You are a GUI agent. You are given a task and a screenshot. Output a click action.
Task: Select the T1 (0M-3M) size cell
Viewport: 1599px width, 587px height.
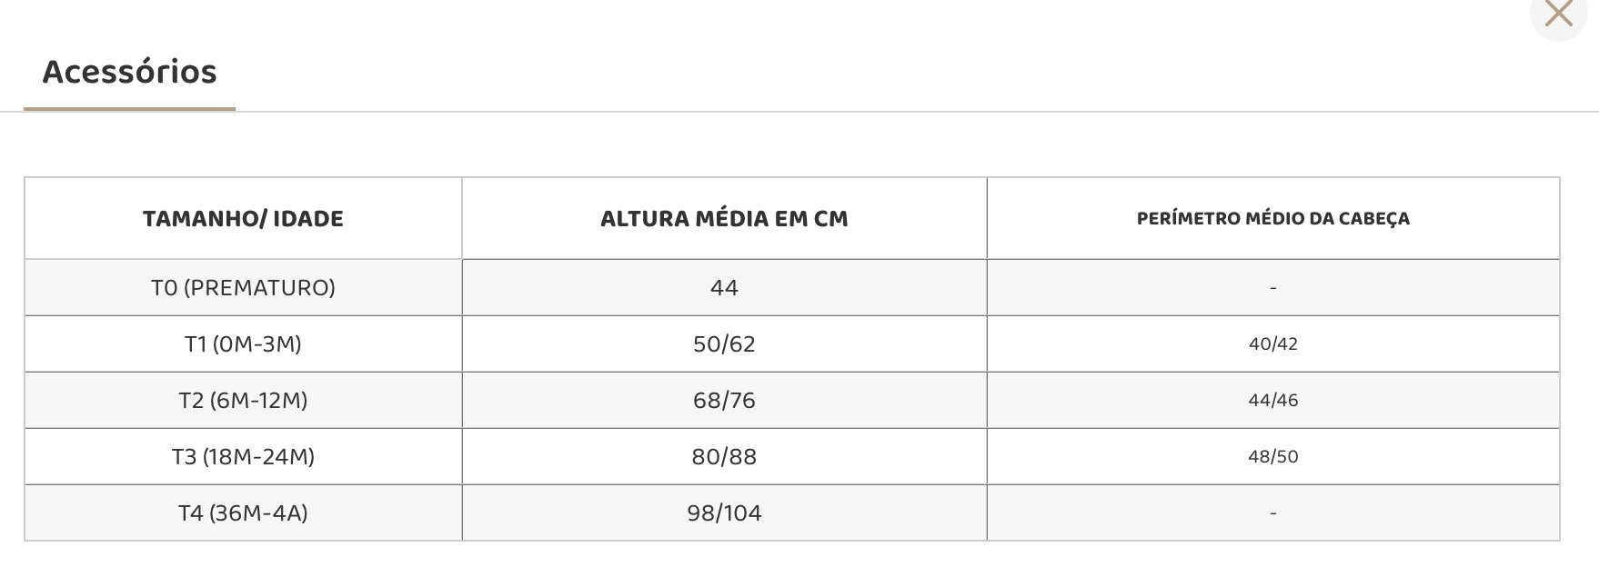pos(243,344)
